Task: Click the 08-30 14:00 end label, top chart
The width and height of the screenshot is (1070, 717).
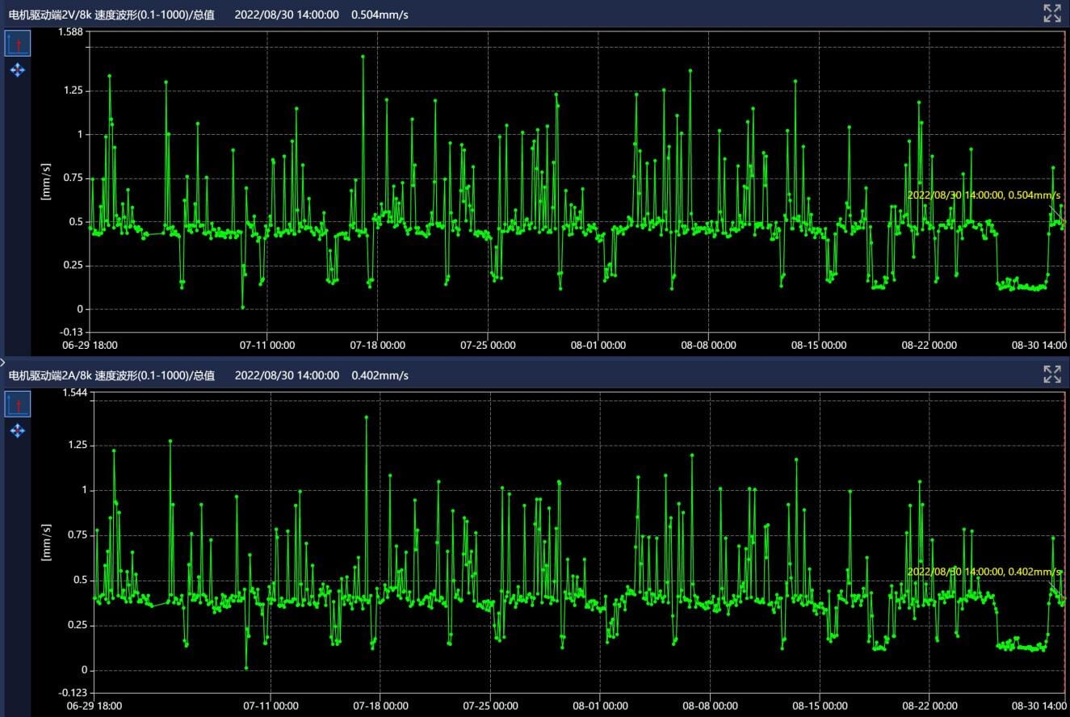Action: click(1041, 345)
